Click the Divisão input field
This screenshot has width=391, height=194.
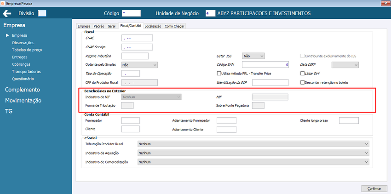[x=42, y=13]
